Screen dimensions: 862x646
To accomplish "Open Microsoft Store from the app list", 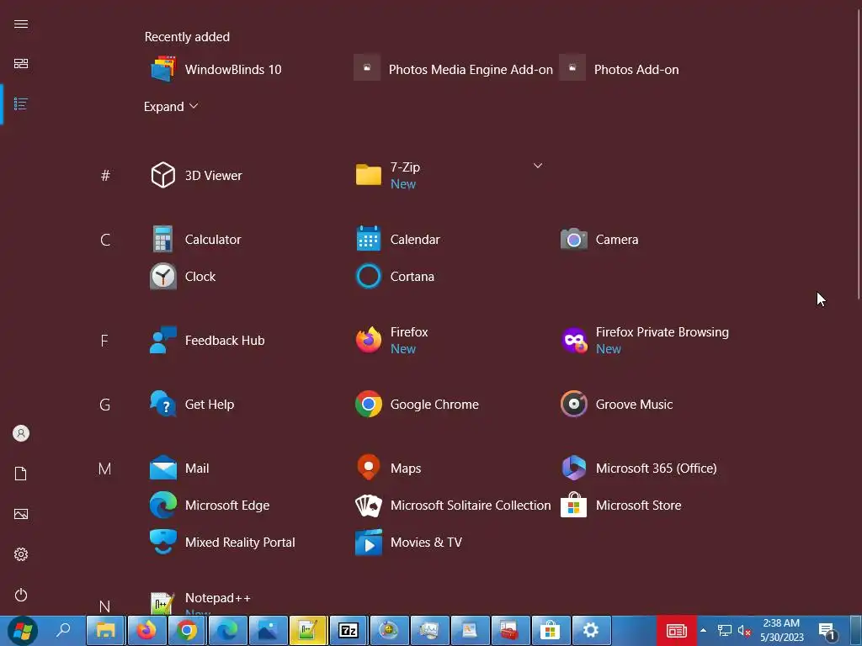I will 621,506.
